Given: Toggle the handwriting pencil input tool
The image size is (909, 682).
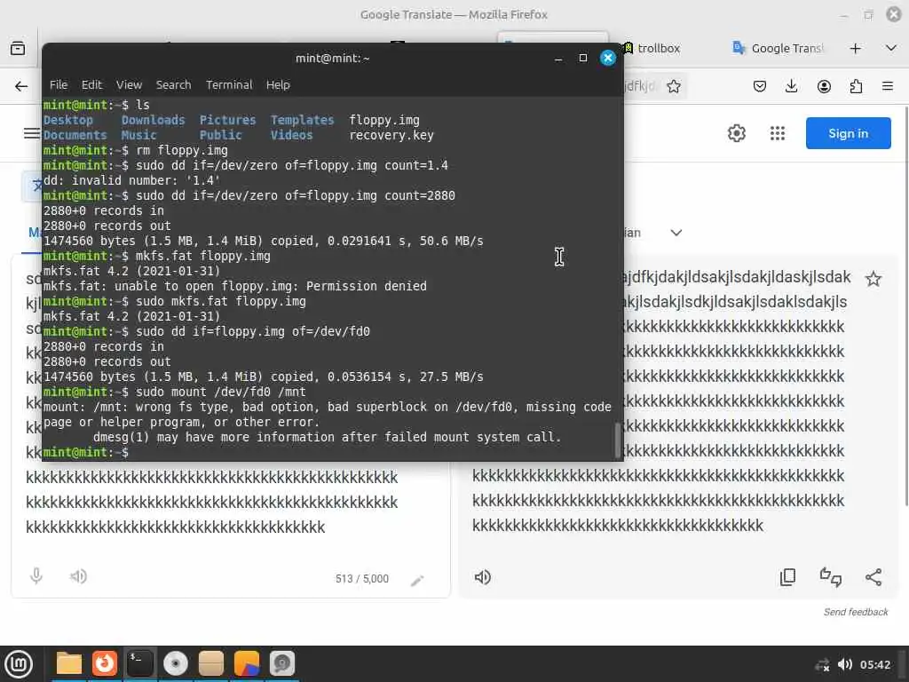Looking at the screenshot, I should pyautogui.click(x=417, y=581).
